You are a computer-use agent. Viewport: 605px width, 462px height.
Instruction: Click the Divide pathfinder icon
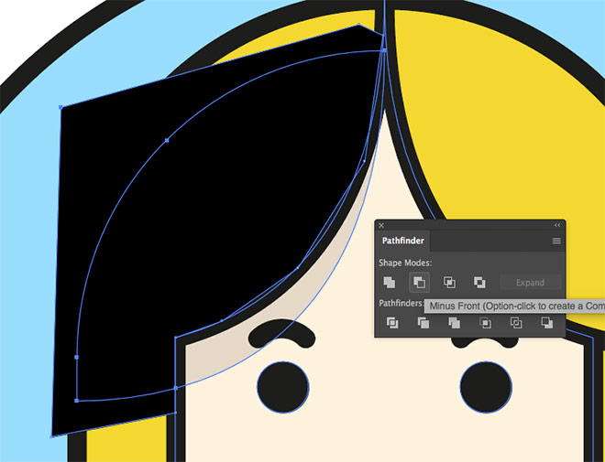(x=392, y=323)
